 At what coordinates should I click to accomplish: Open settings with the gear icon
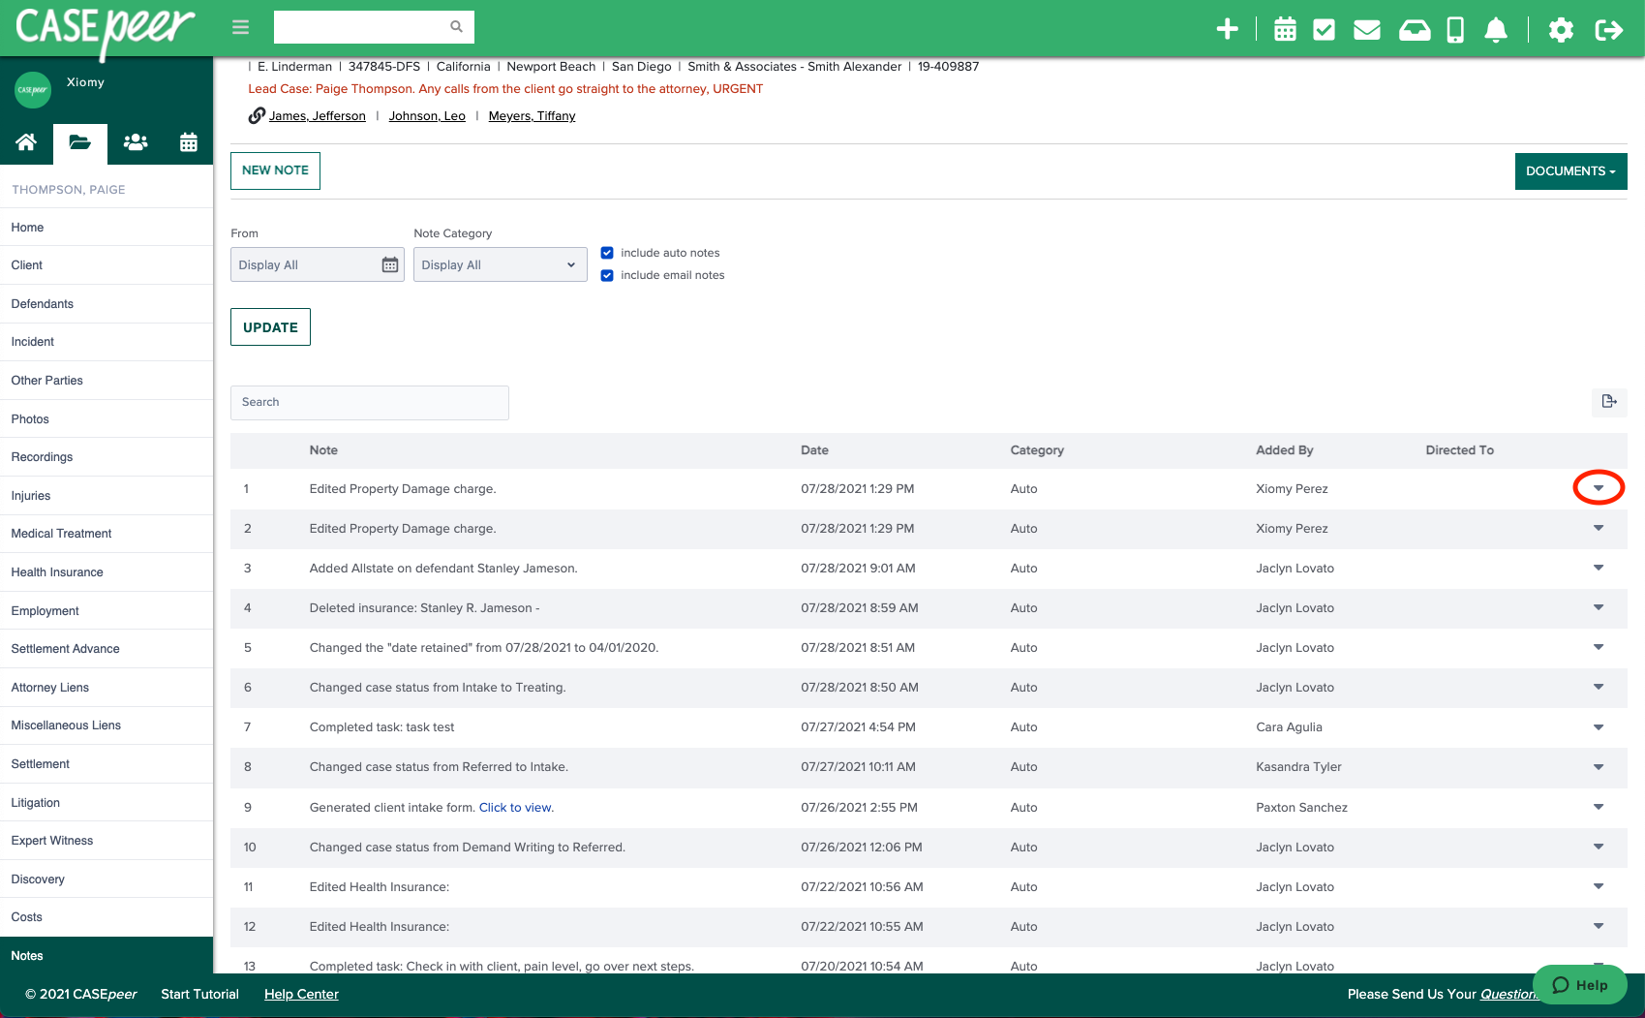pyautogui.click(x=1561, y=29)
